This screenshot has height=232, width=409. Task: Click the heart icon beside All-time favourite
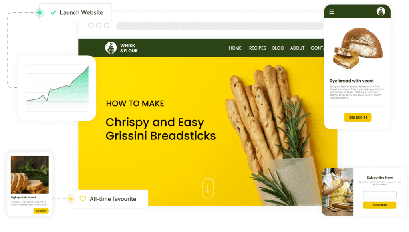(x=83, y=199)
